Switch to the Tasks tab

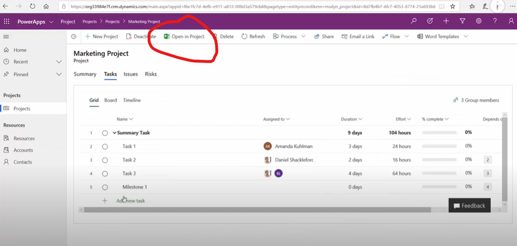(110, 74)
